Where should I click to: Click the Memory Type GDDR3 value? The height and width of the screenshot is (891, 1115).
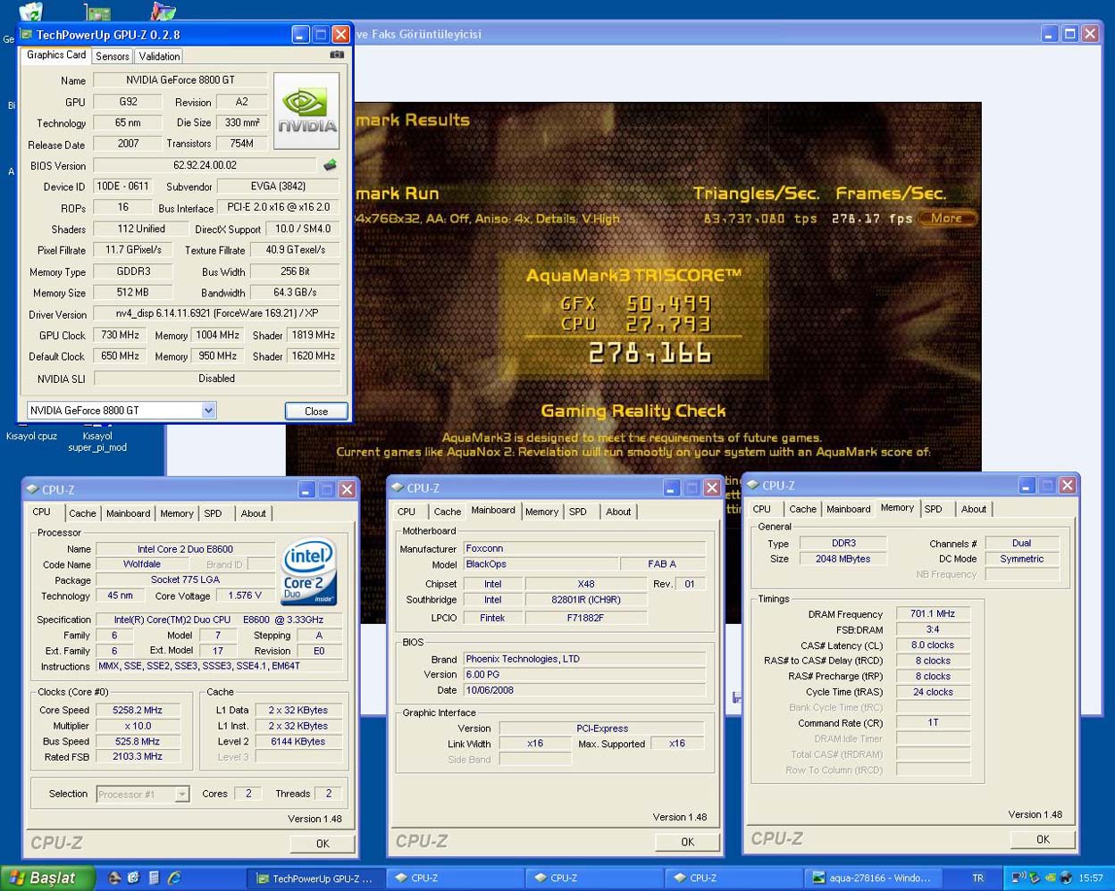(x=134, y=271)
